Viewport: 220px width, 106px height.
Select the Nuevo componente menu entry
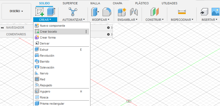tap(62, 26)
